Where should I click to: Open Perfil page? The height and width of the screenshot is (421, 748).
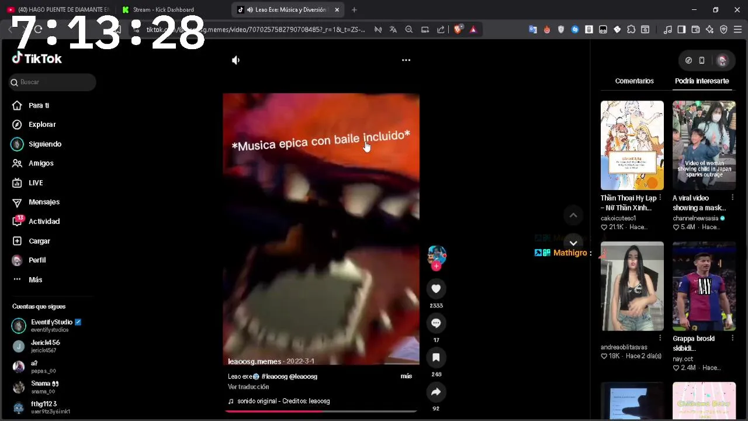click(37, 260)
